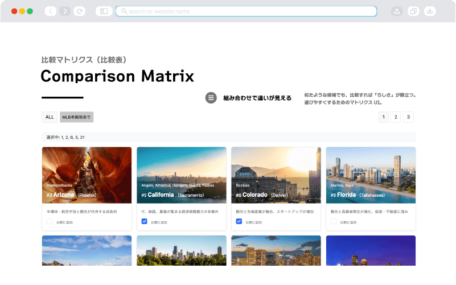Uncheck the Colorado compare checkbox
The height and width of the screenshot is (285, 456).
pyautogui.click(x=239, y=221)
